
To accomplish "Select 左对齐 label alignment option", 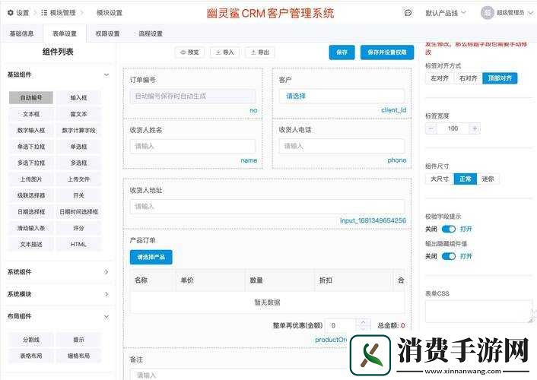I will pyautogui.click(x=440, y=78).
